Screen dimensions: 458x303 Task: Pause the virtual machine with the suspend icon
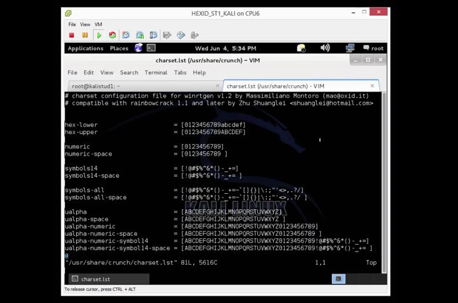(x=85, y=36)
